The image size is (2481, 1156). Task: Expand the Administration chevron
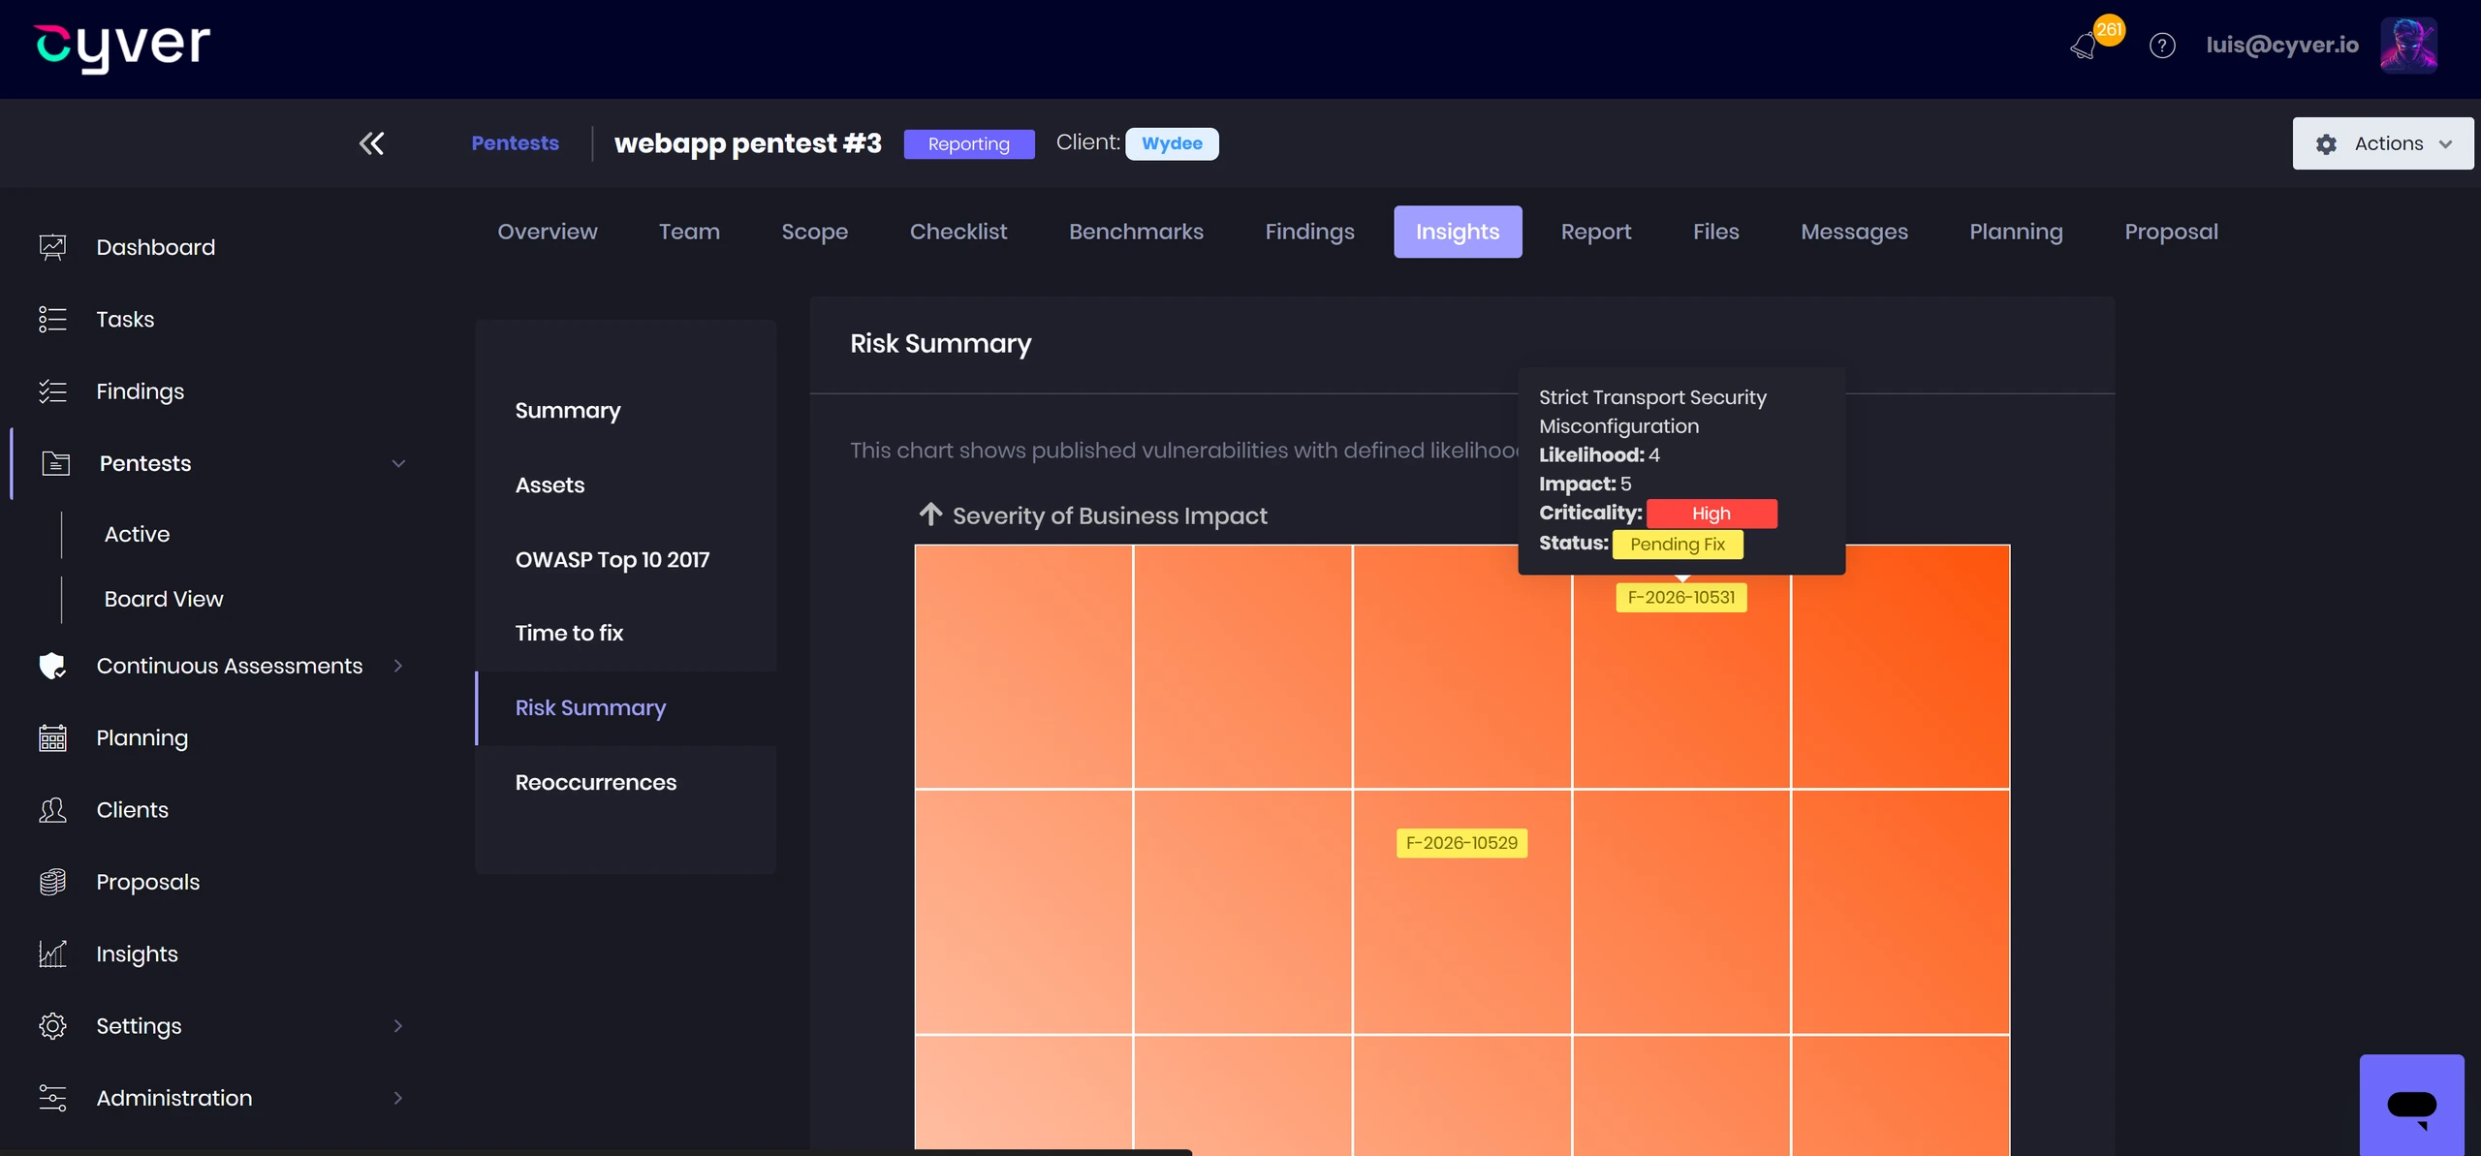(x=398, y=1098)
